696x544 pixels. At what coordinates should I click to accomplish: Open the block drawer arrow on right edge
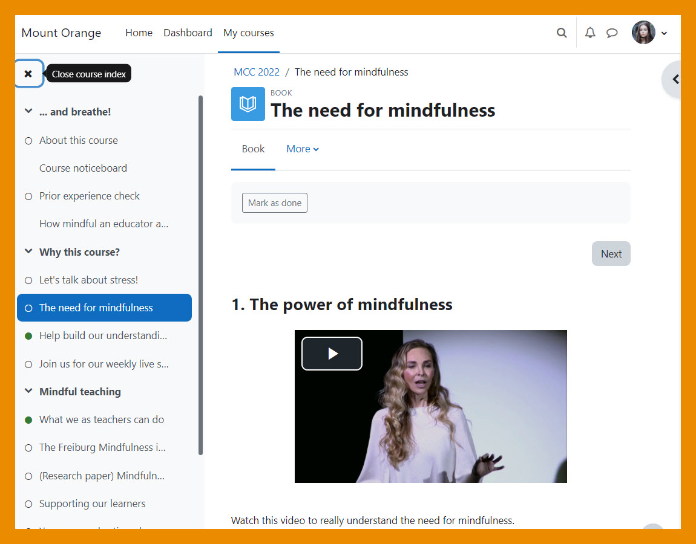point(675,79)
